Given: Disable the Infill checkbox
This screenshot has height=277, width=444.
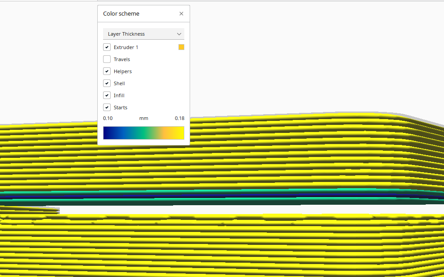Looking at the screenshot, I should [x=107, y=95].
